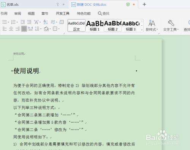Expand the bullet list dropdown arrow
190x150 pixels.
pos(8,22)
